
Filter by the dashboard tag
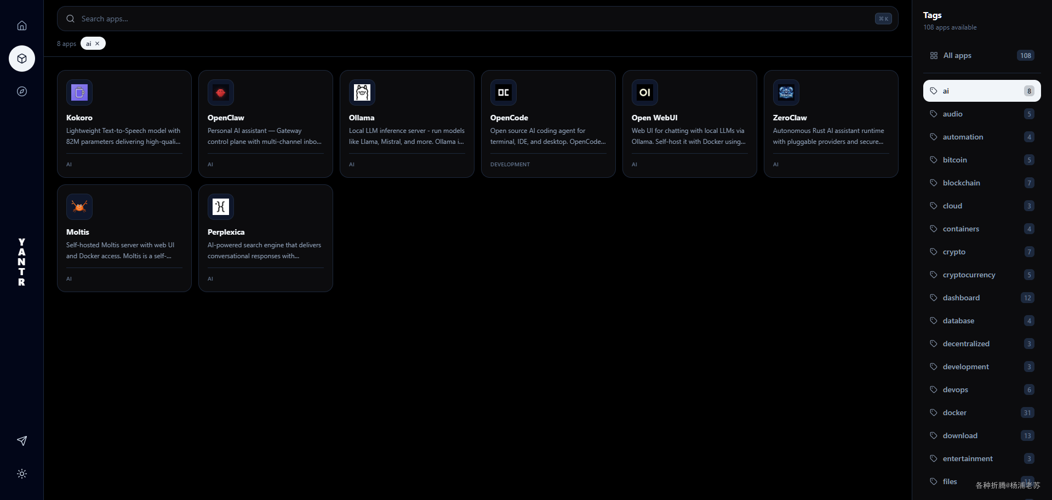click(982, 298)
